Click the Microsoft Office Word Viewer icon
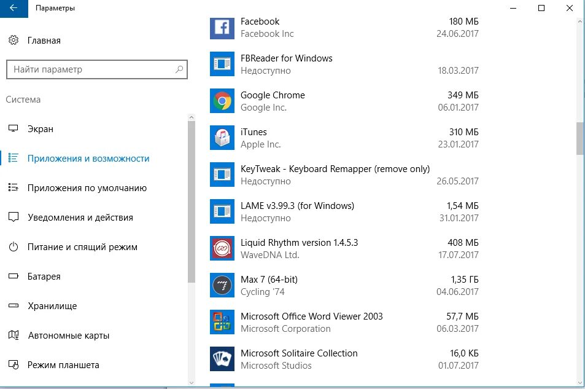585x389 pixels. pyautogui.click(x=222, y=322)
